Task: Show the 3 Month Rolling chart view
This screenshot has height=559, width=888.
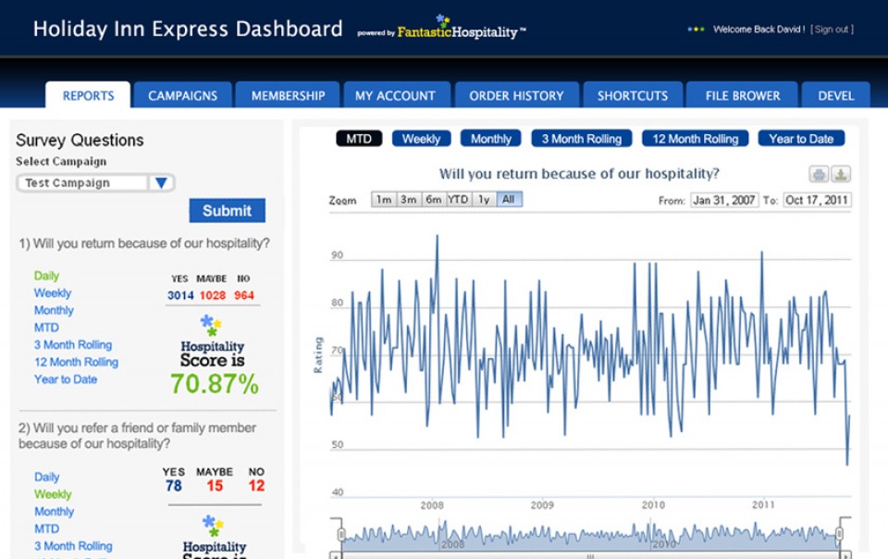Action: pos(581,139)
